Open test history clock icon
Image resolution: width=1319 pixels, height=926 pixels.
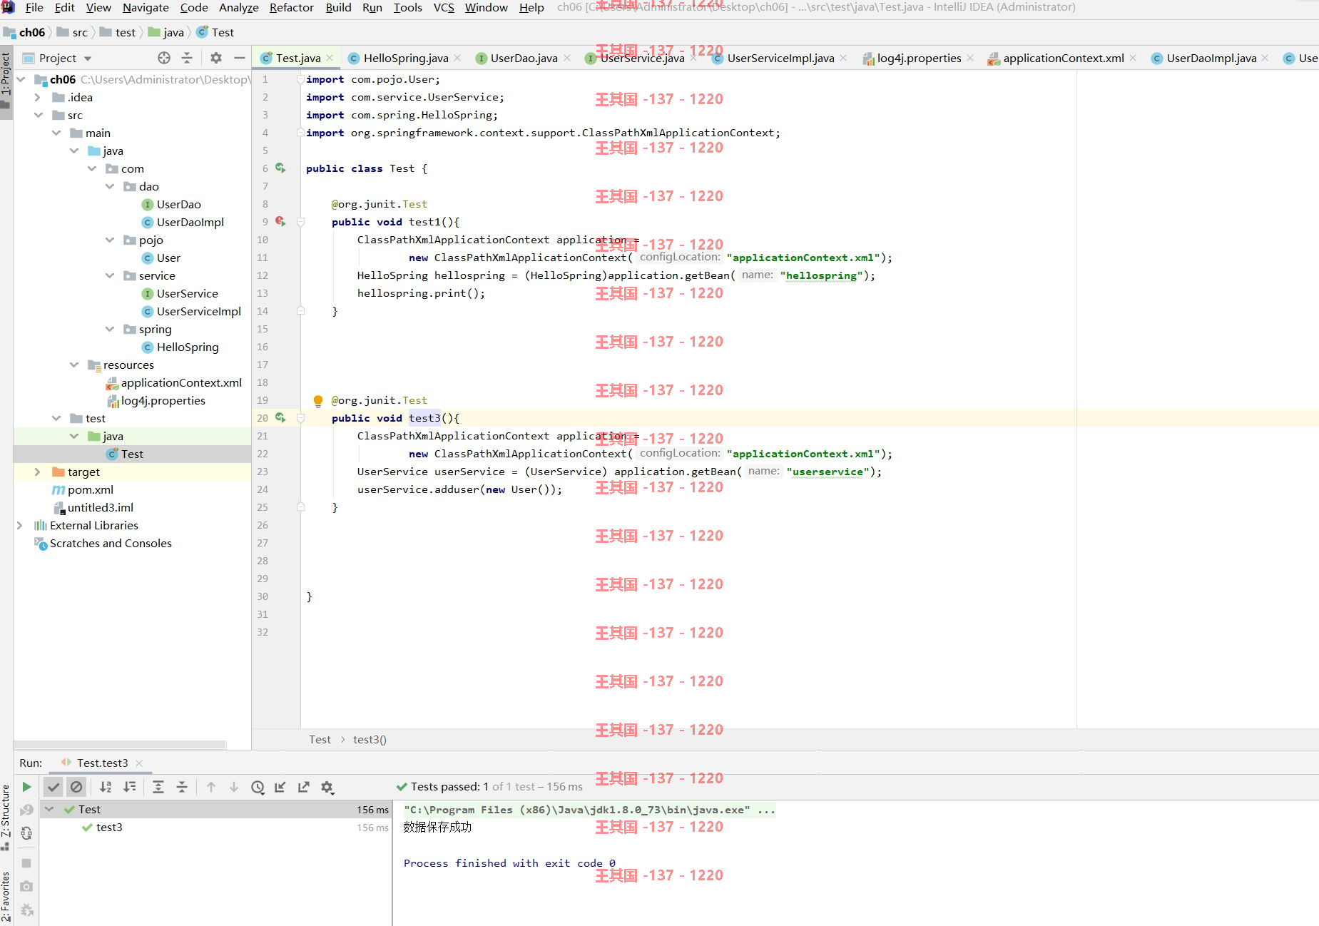(258, 787)
